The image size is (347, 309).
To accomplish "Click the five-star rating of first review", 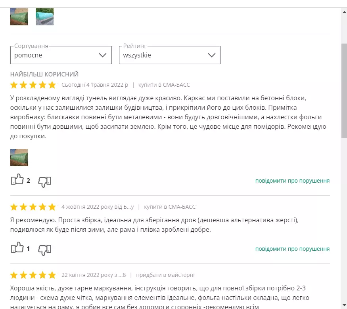I will [x=33, y=85].
